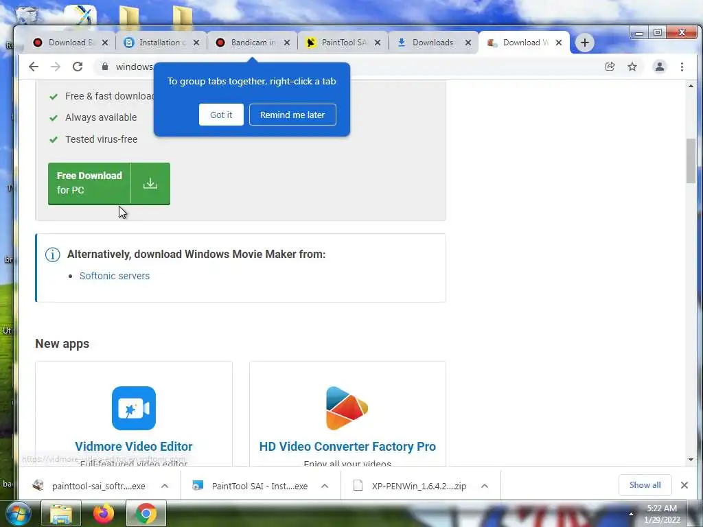Close the PaintTool SAI tab
703x527 pixels.
[378, 43]
